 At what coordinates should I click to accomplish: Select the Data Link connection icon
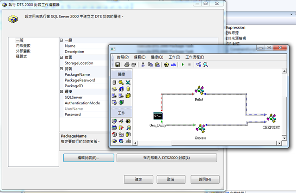pos(114,102)
